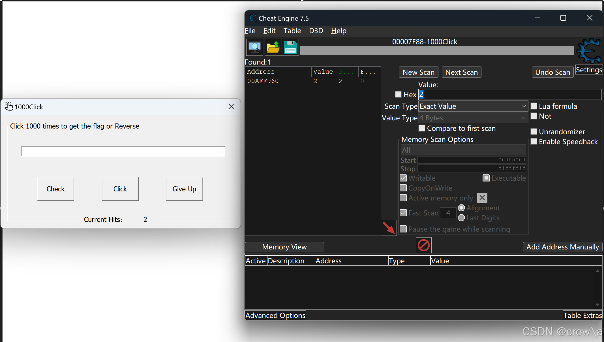Select the save cheat table icon
604x342 pixels.
click(x=290, y=47)
